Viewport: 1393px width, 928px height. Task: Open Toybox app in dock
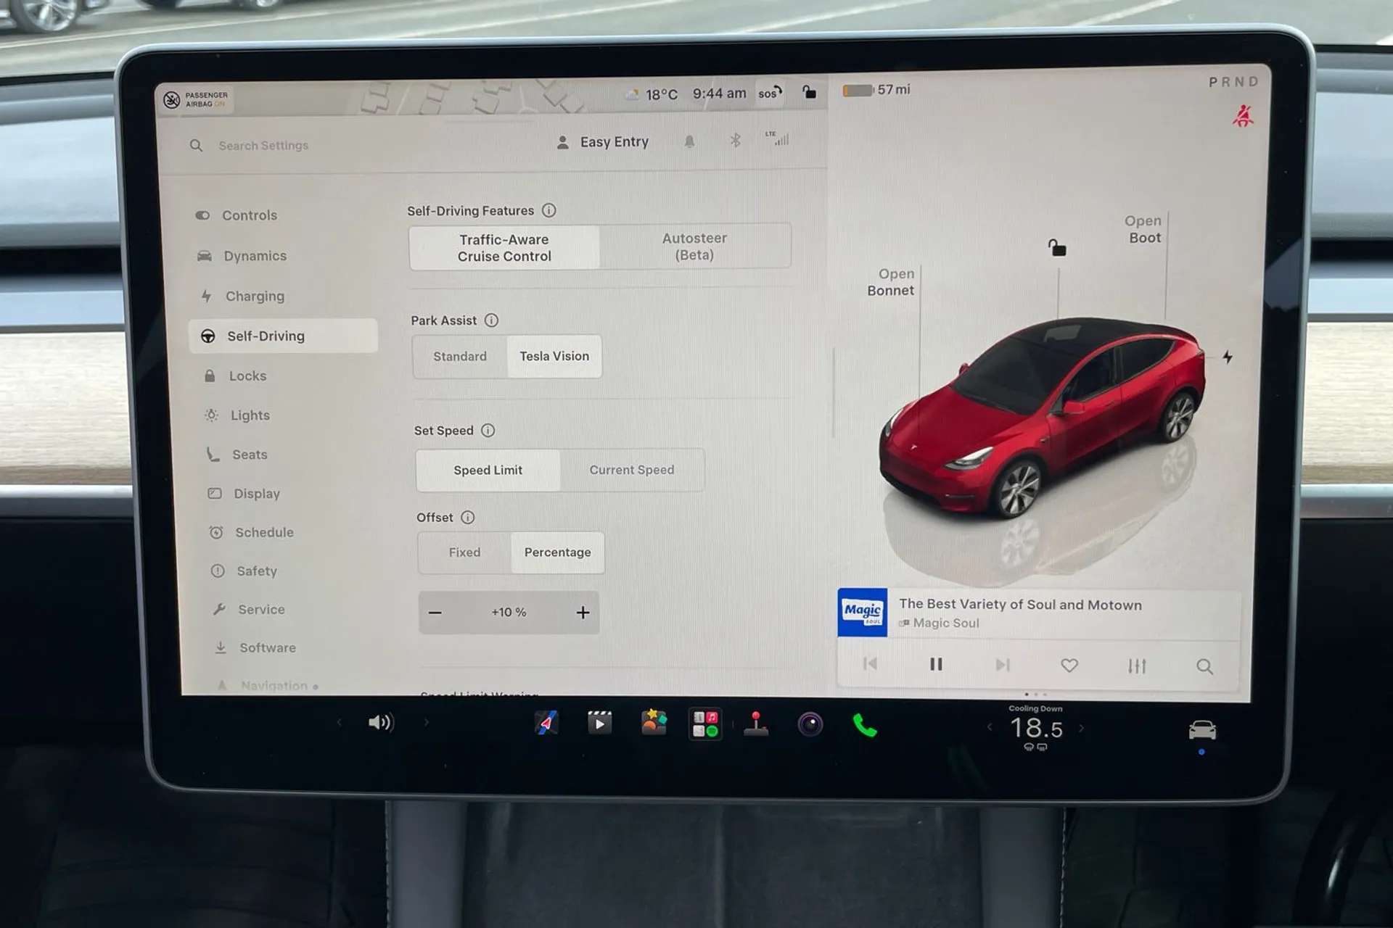653,723
